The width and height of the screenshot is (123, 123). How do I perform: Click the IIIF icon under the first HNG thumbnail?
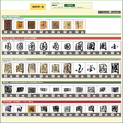(9, 115)
